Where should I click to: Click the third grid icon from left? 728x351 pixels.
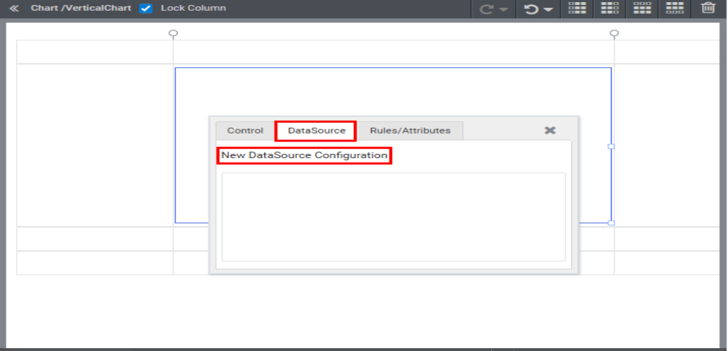642,9
